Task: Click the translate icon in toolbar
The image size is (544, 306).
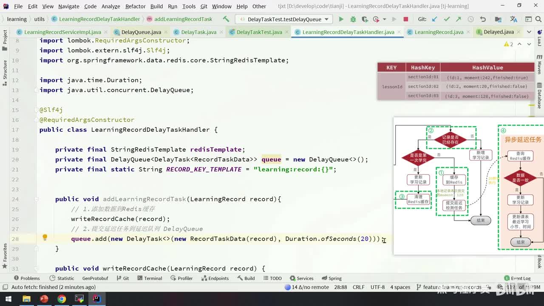Action: coord(513,19)
